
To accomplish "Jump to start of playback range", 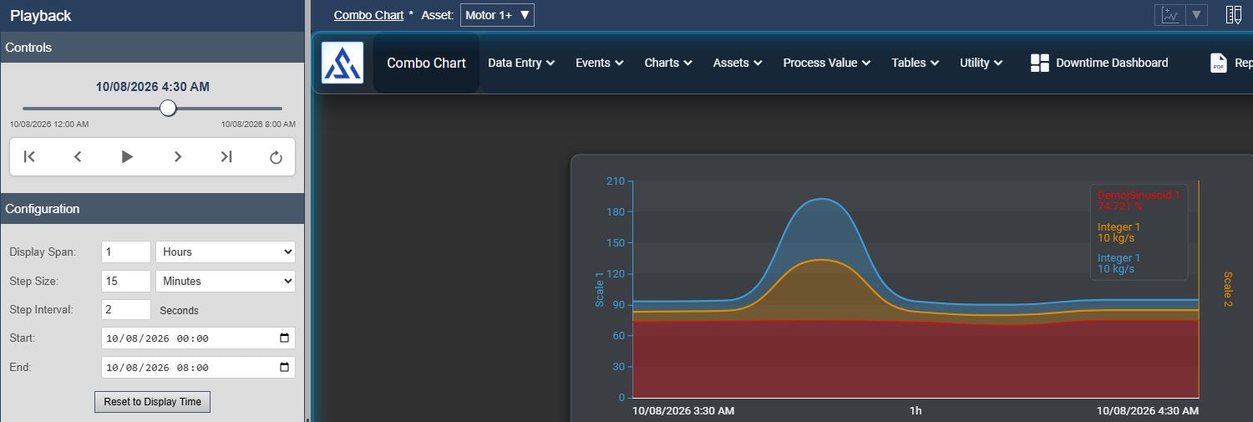I will (x=29, y=156).
